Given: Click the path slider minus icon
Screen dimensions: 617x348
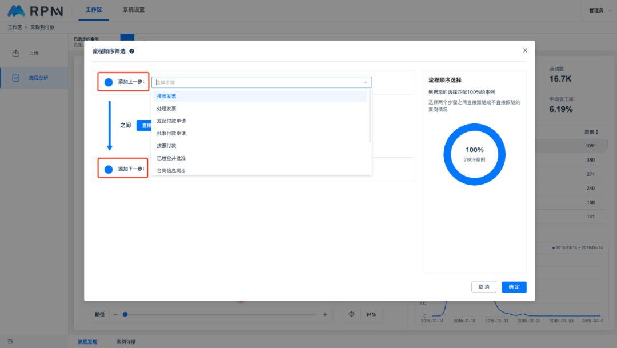Looking at the screenshot, I should 115,314.
